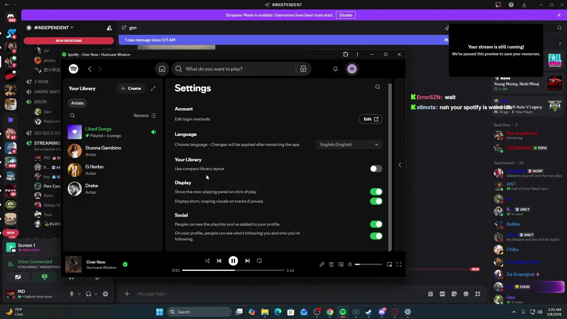Image resolution: width=567 pixels, height=319 pixels.
Task: Pause the current song
Action: point(233,261)
